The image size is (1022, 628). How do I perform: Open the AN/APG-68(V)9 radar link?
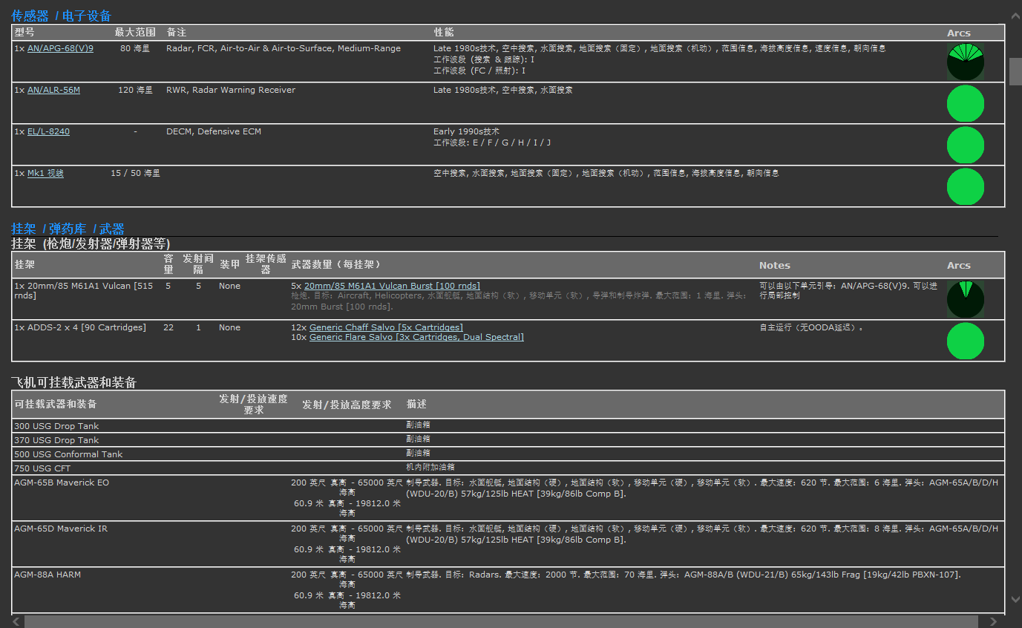(x=60, y=48)
